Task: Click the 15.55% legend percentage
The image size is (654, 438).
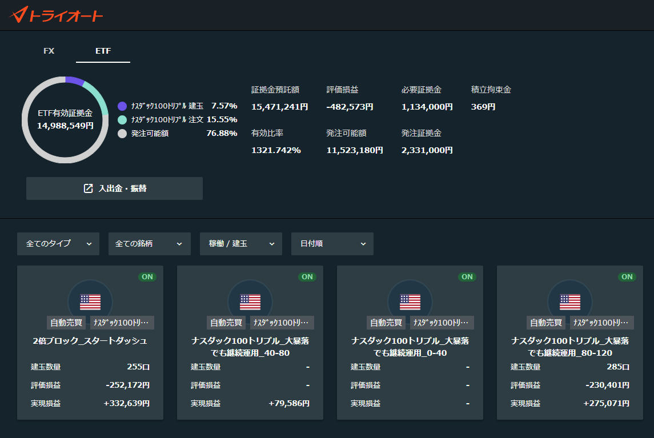Action: pos(222,120)
